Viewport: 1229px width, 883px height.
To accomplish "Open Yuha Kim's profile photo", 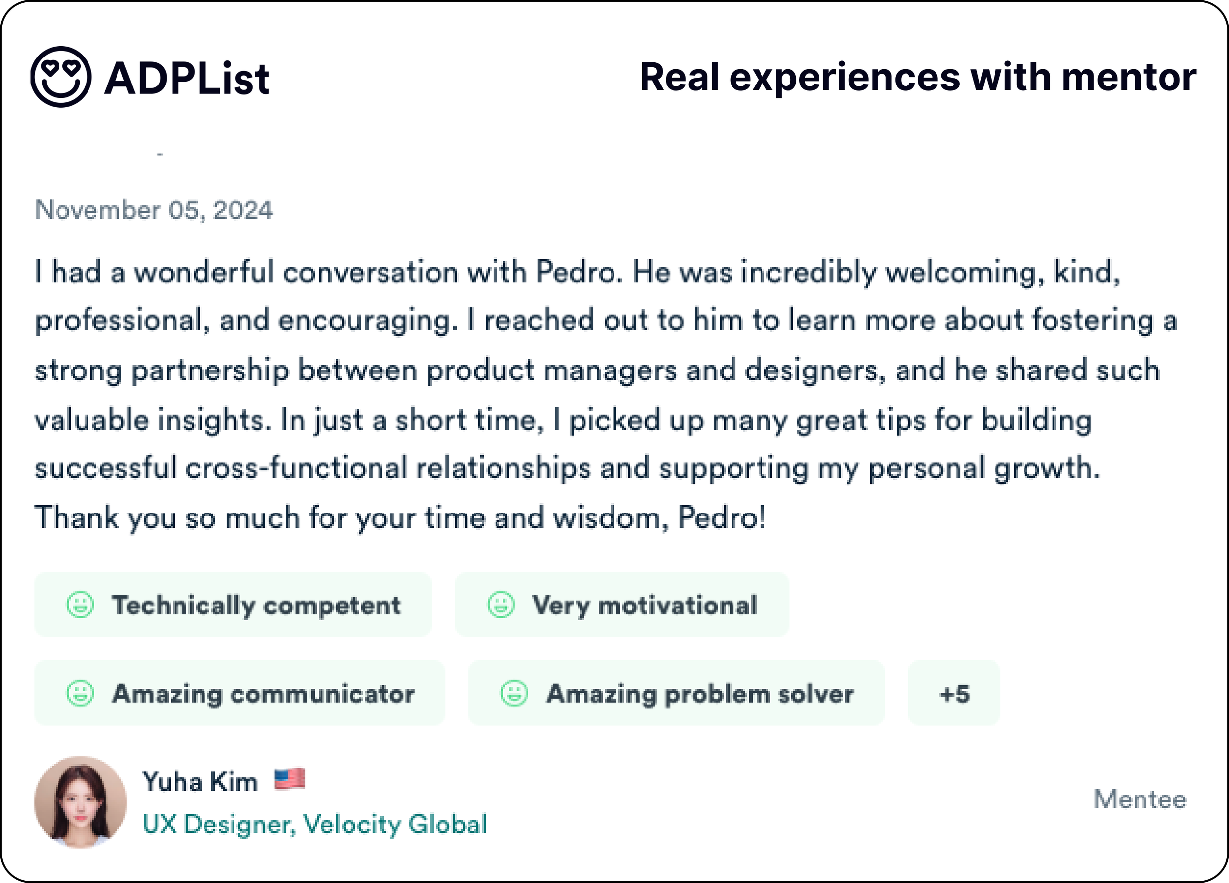I will 81,802.
